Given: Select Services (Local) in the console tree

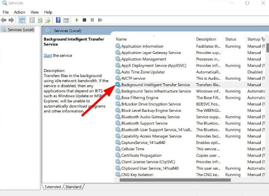Looking at the screenshot, I should tap(21, 30).
